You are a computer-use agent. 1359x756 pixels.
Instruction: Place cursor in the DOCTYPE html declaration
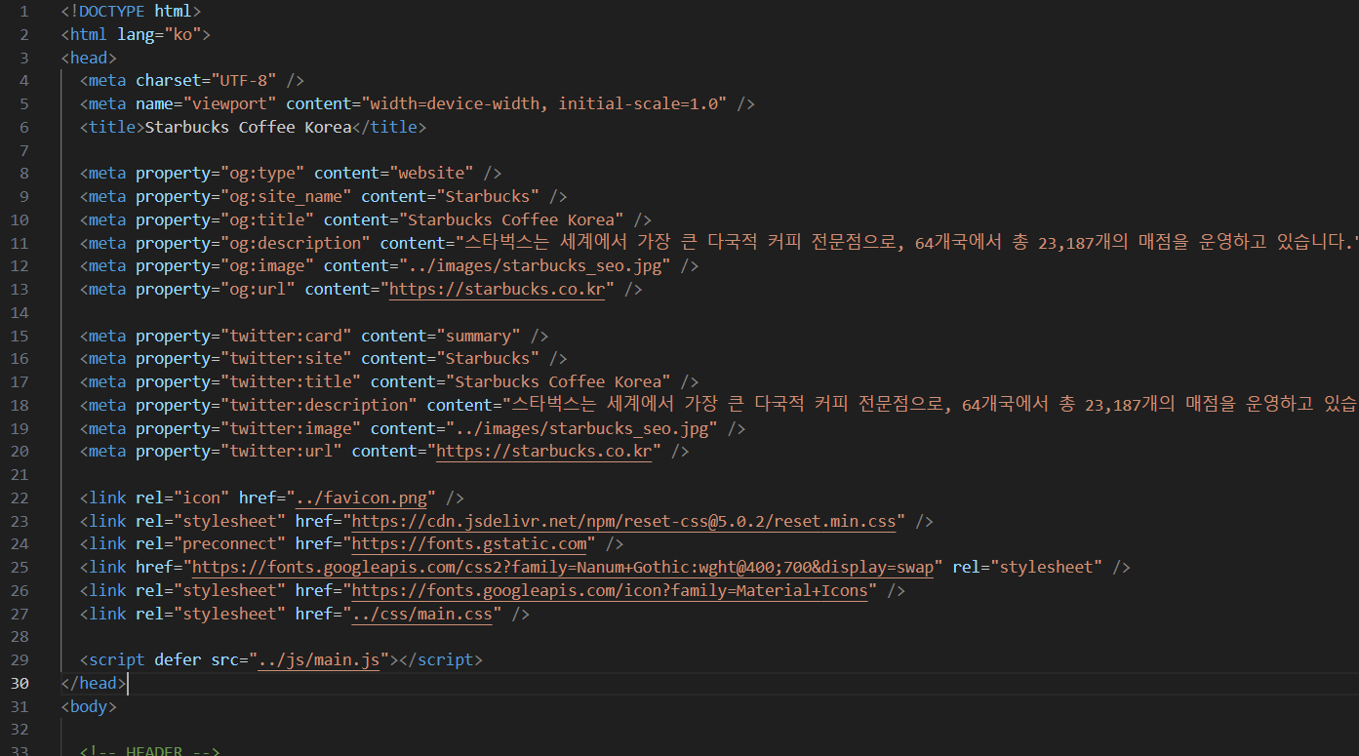pyautogui.click(x=131, y=12)
